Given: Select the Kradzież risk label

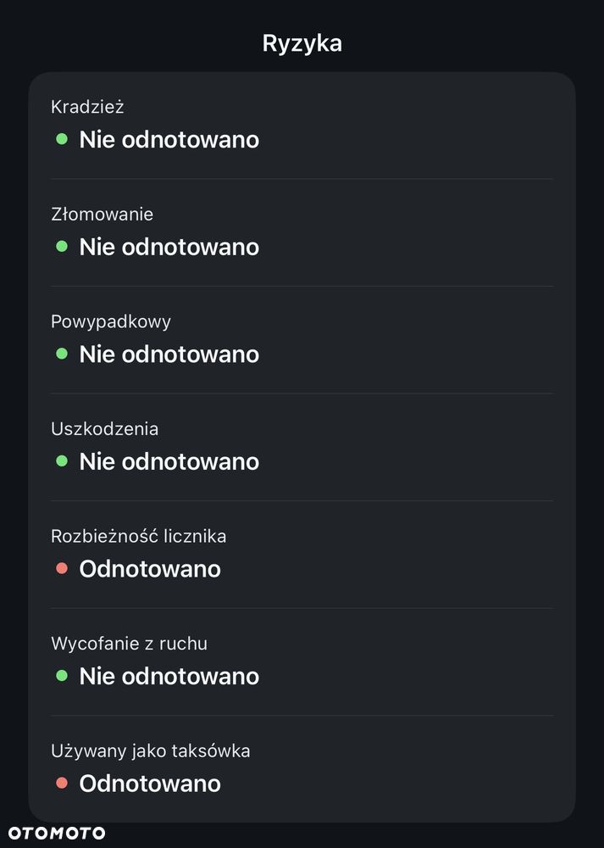Looking at the screenshot, I should pyautogui.click(x=88, y=107).
